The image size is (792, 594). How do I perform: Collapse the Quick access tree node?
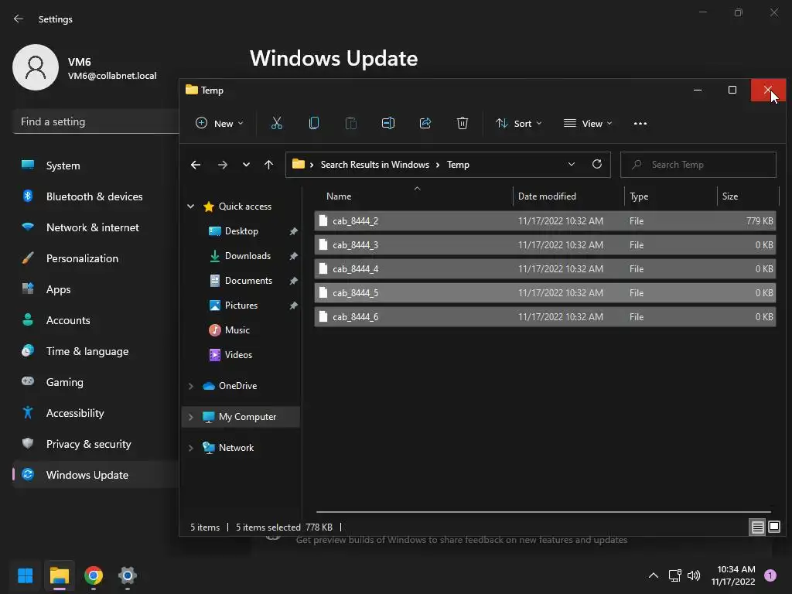coord(191,206)
